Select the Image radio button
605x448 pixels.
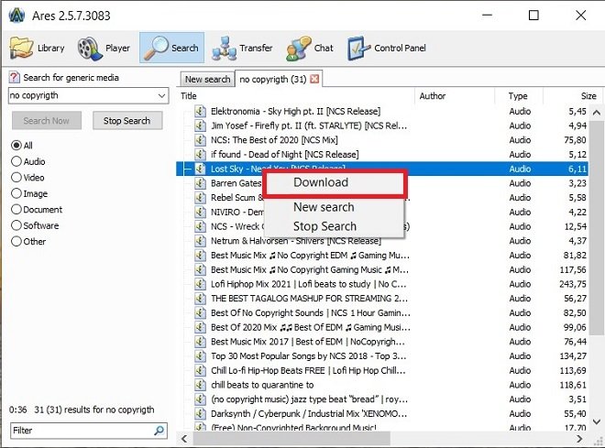(x=16, y=193)
